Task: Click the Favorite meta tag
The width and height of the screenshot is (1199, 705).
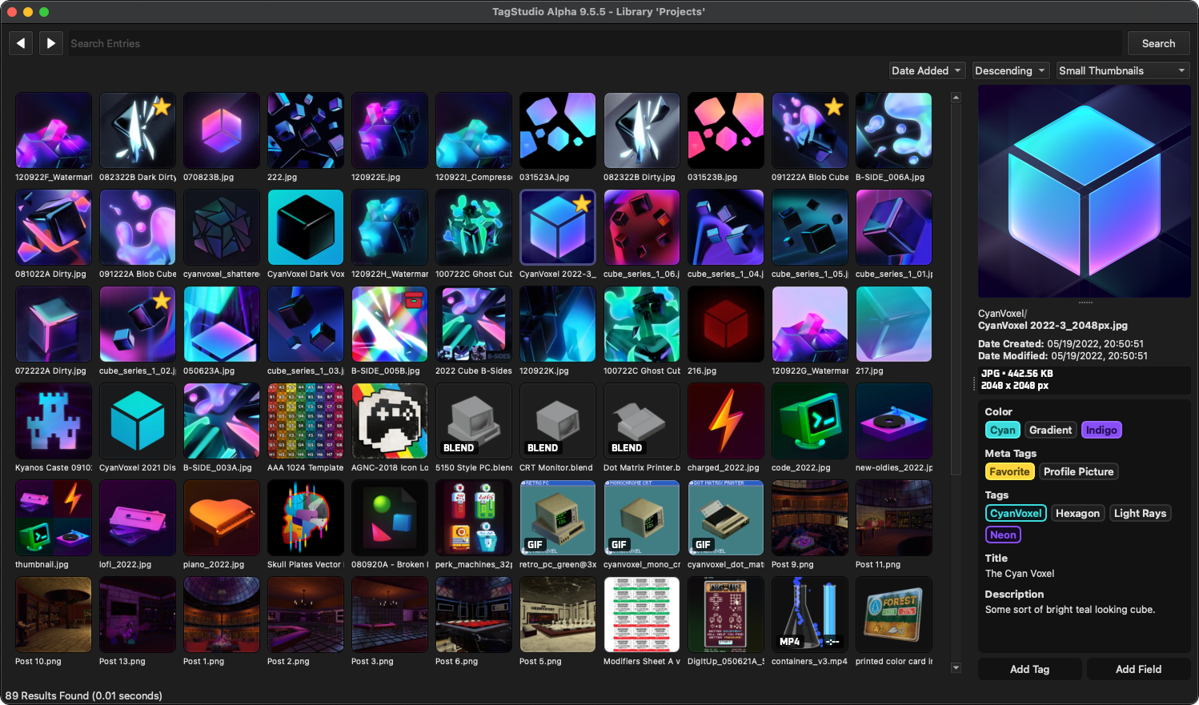Action: tap(1009, 471)
